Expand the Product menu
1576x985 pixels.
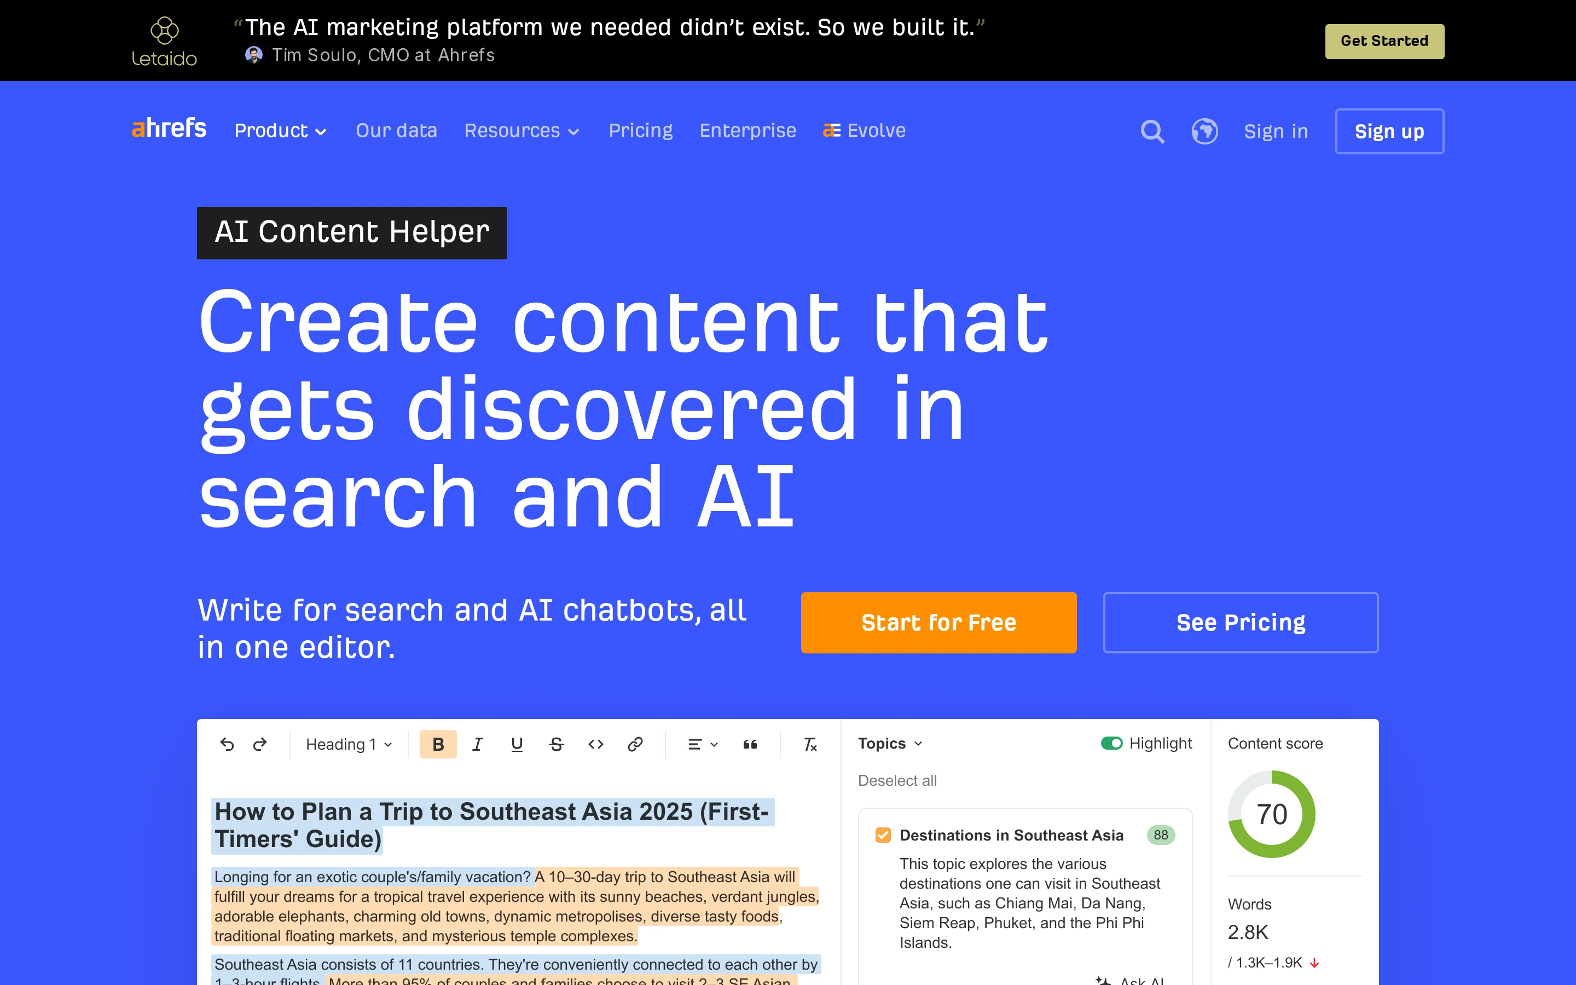pos(280,131)
